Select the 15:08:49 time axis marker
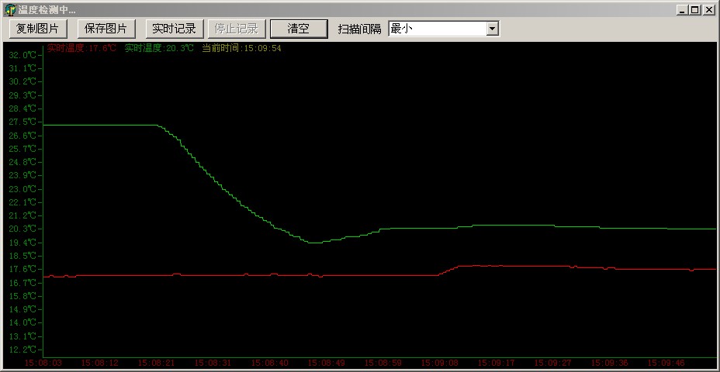720x372 pixels. click(327, 363)
